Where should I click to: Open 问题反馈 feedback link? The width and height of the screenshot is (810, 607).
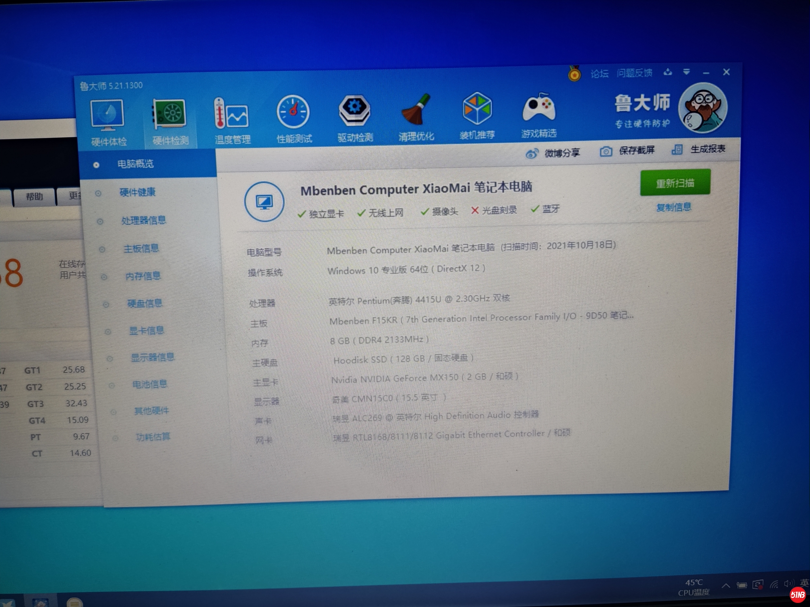[x=634, y=73]
